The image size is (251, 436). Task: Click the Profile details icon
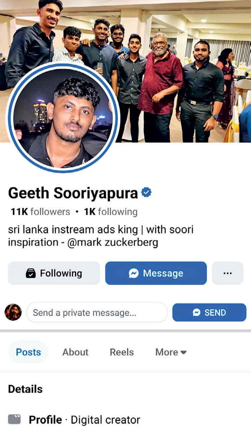click(14, 420)
